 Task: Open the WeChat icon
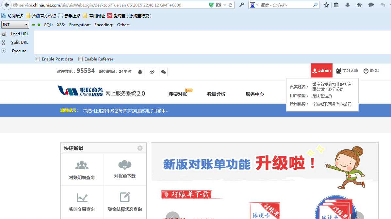pyautogui.click(x=163, y=72)
